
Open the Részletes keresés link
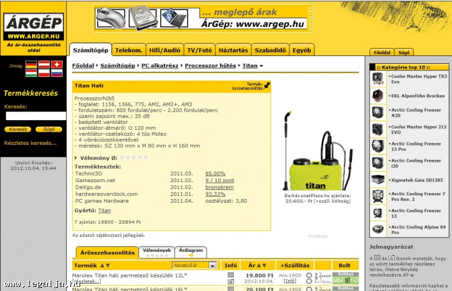coord(30,143)
